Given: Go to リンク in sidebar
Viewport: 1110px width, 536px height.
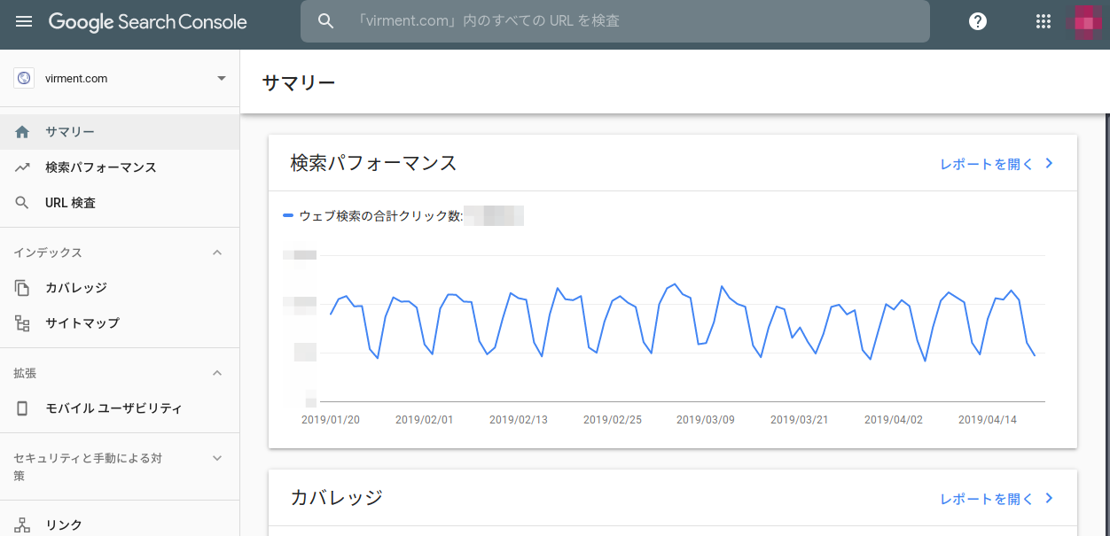Looking at the screenshot, I should (x=64, y=524).
